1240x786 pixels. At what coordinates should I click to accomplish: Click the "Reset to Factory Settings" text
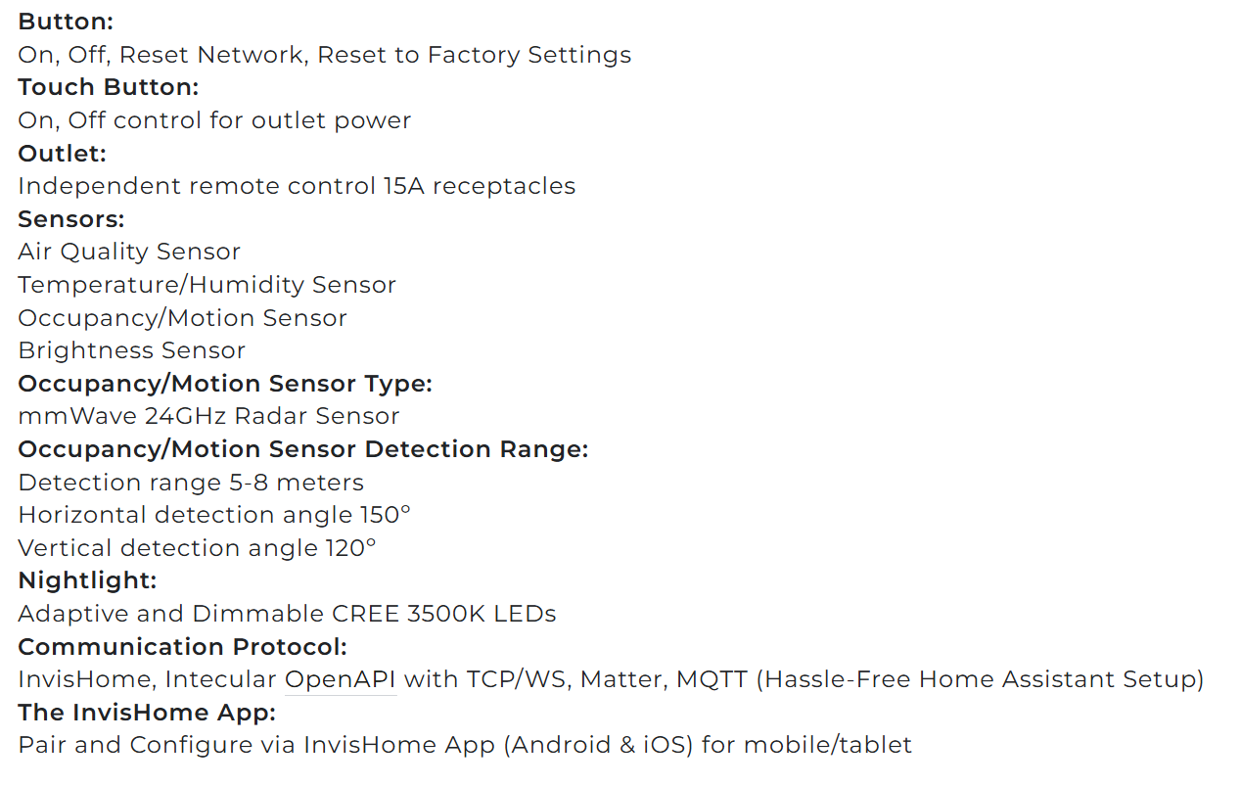pos(474,55)
